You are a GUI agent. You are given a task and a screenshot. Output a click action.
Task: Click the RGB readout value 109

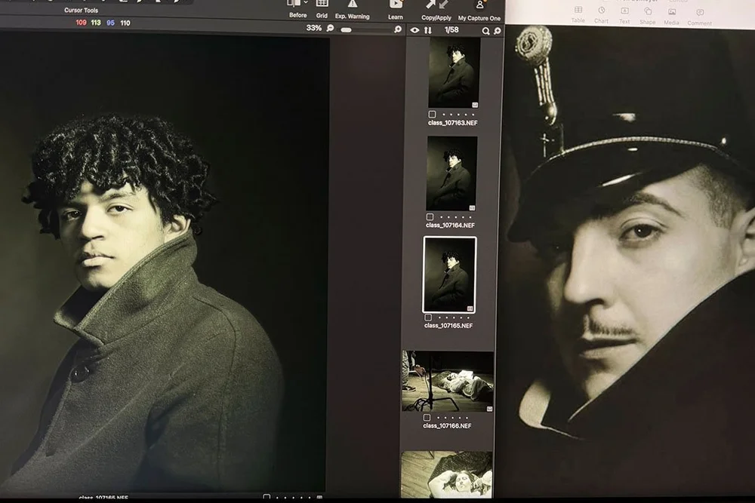(81, 23)
